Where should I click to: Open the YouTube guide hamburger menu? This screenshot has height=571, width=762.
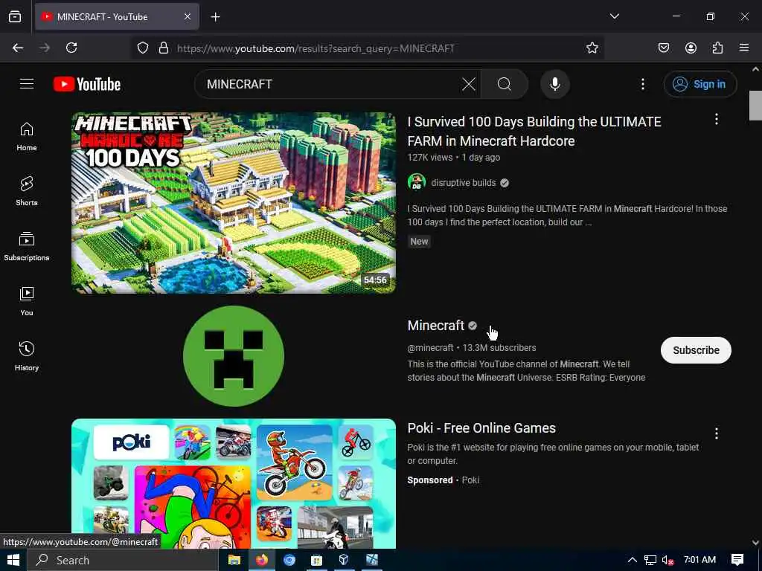pos(27,84)
